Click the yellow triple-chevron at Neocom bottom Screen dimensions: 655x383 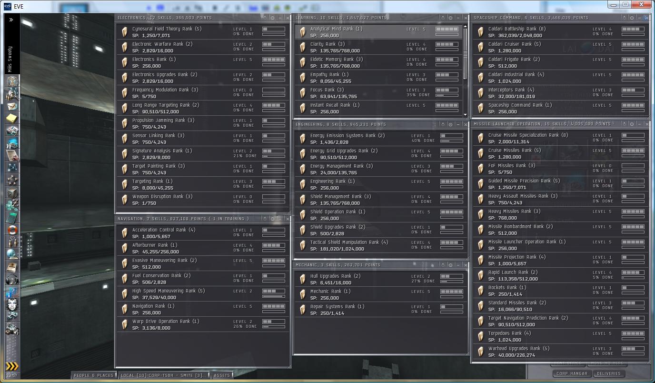12,366
